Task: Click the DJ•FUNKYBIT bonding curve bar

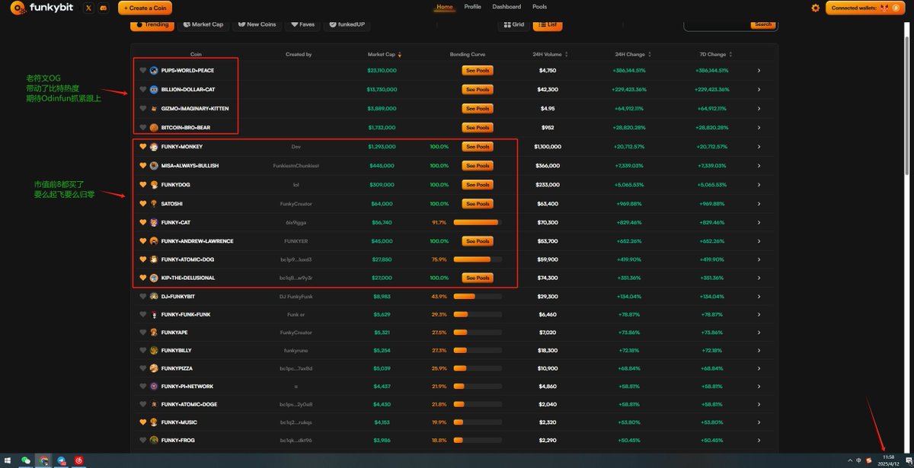Action: tap(478, 296)
